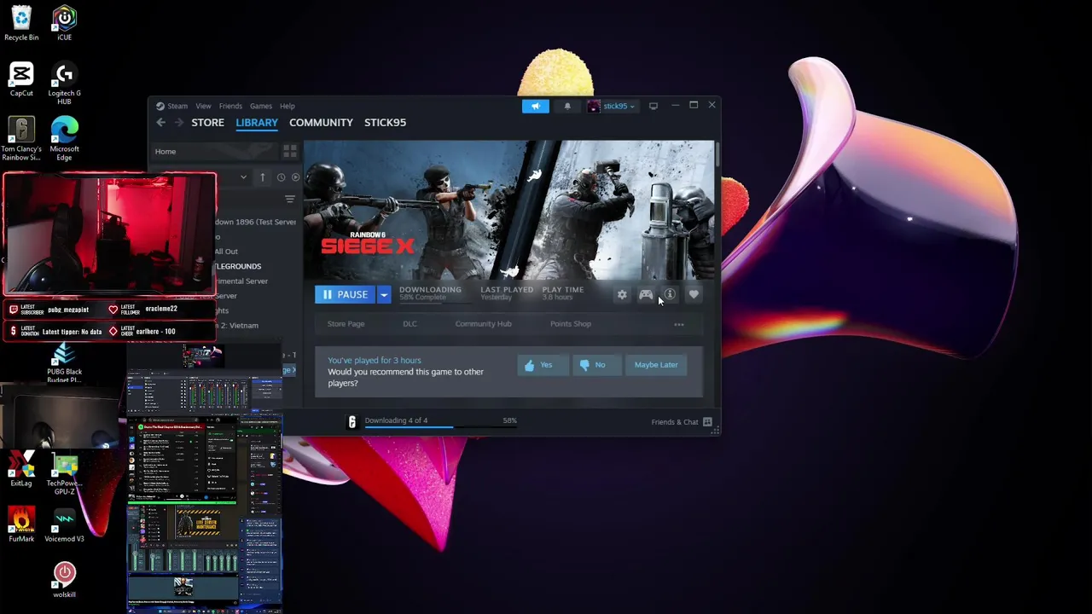Switch library to grid view icon
Viewport: 1092px width, 614px height.
pyautogui.click(x=290, y=151)
